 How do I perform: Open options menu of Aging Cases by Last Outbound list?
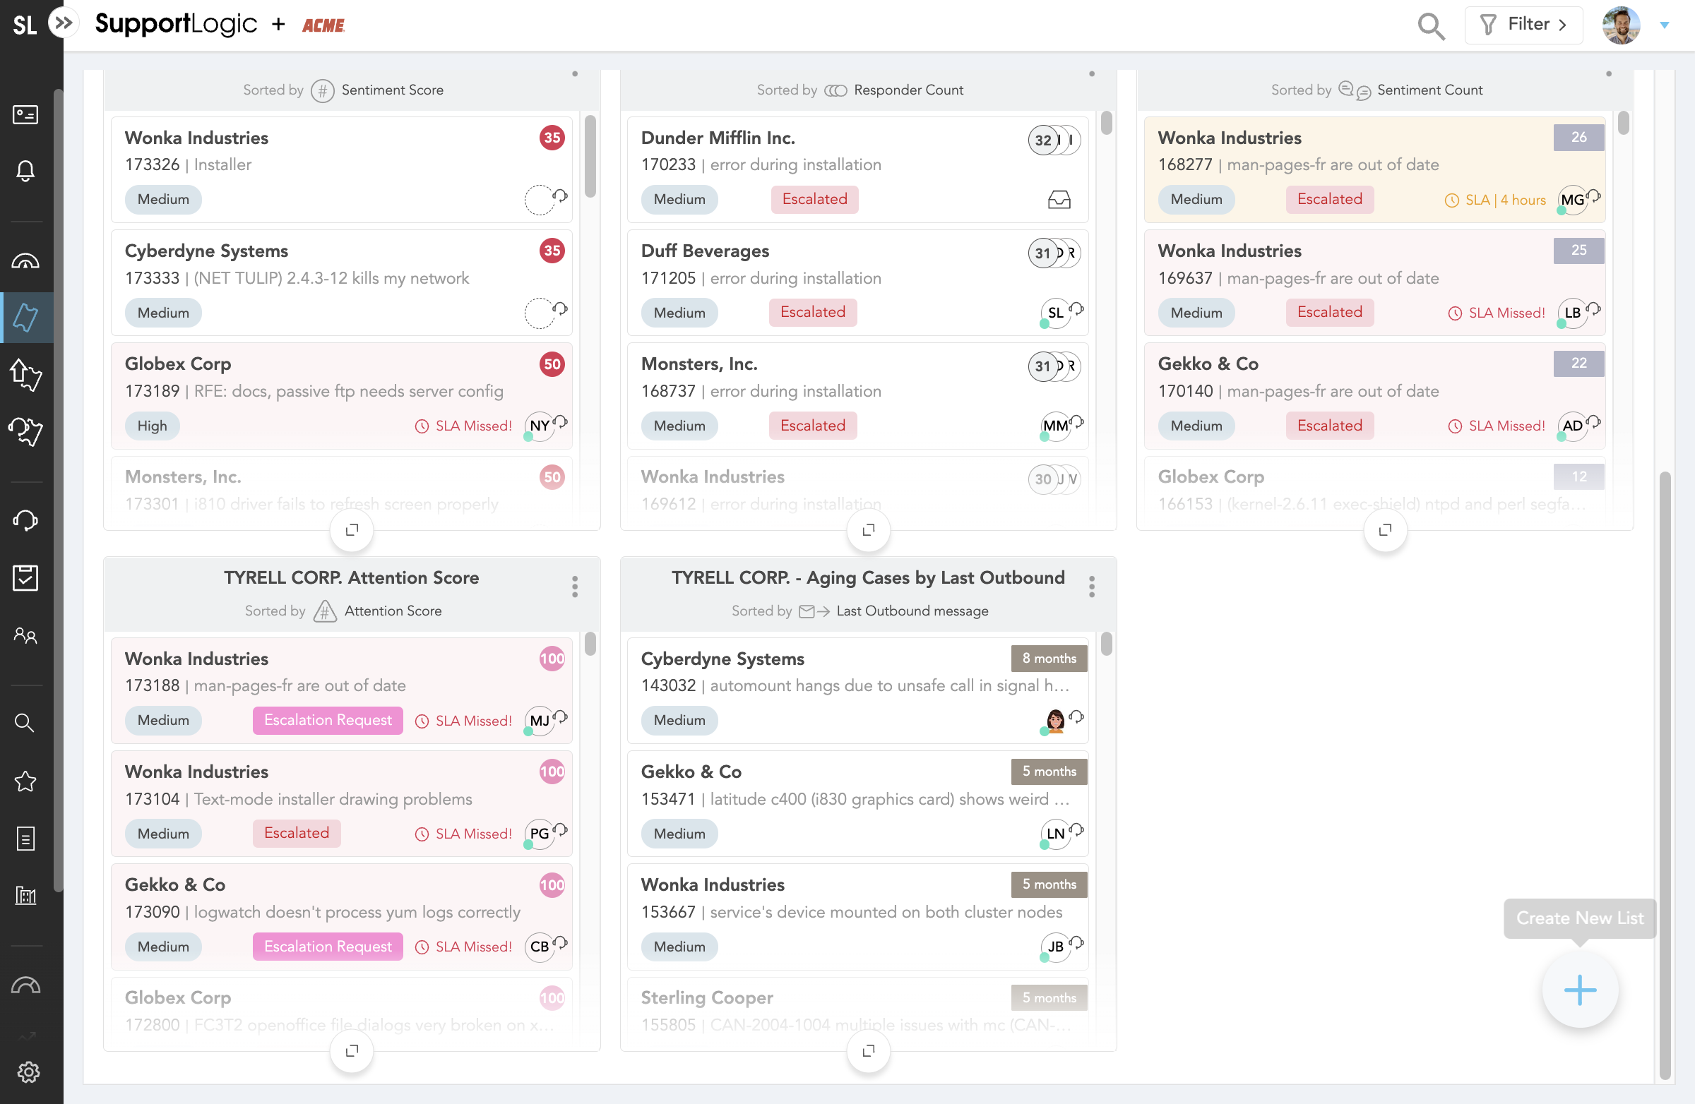(x=1092, y=587)
